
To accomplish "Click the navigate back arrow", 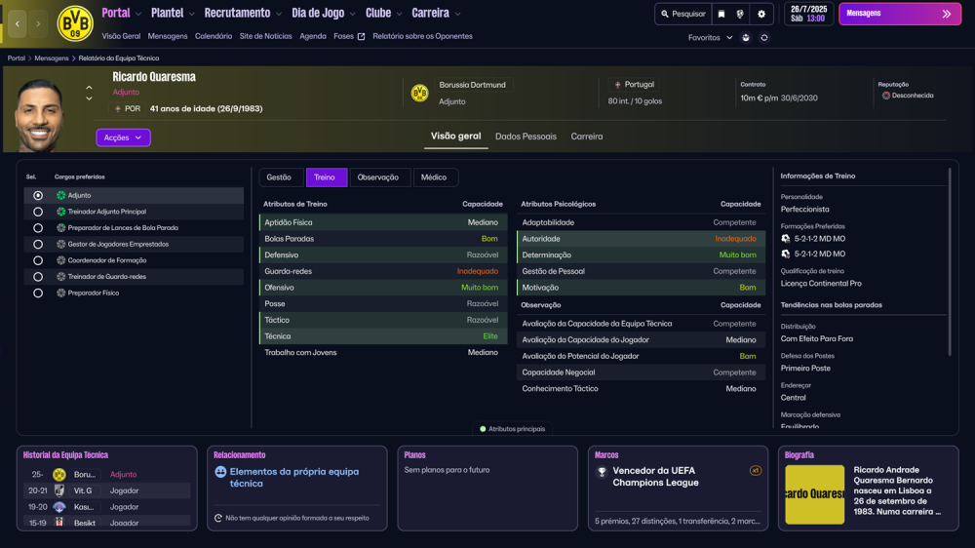I will (x=18, y=23).
